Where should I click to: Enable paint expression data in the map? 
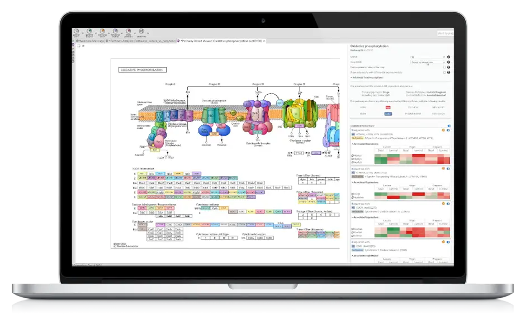click(x=444, y=67)
